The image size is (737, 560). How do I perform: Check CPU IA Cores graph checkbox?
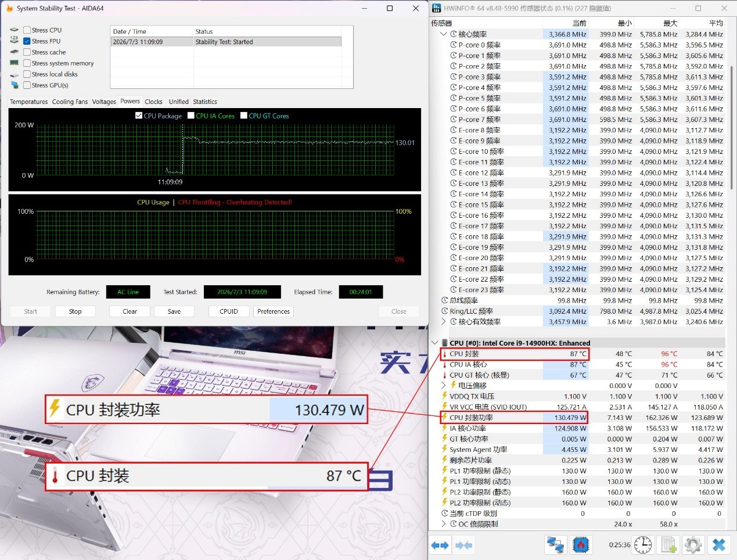coord(191,116)
